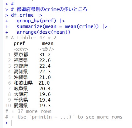
Task: Click the 高知県 row entry
Action: click(x=21, y=72)
